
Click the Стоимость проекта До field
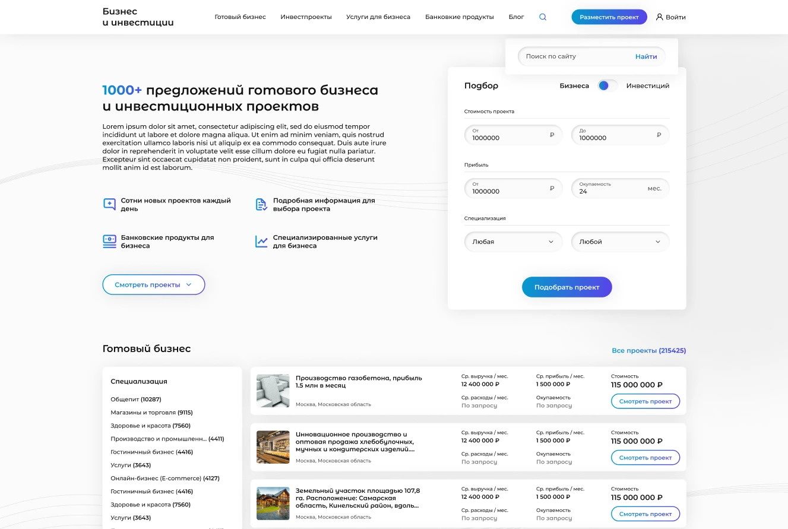tap(620, 135)
